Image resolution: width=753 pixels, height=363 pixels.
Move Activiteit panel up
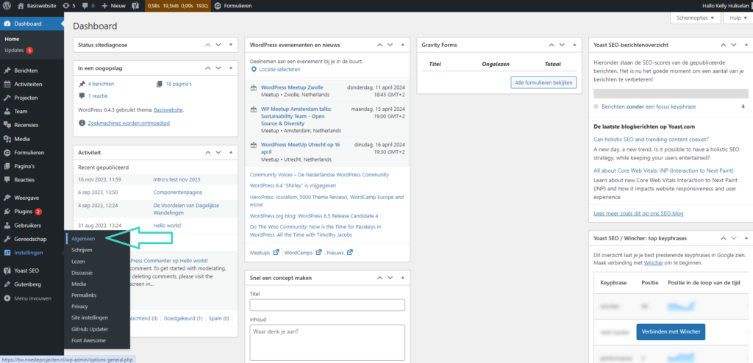208,152
